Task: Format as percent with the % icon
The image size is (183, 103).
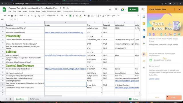Action: tap(32, 16)
